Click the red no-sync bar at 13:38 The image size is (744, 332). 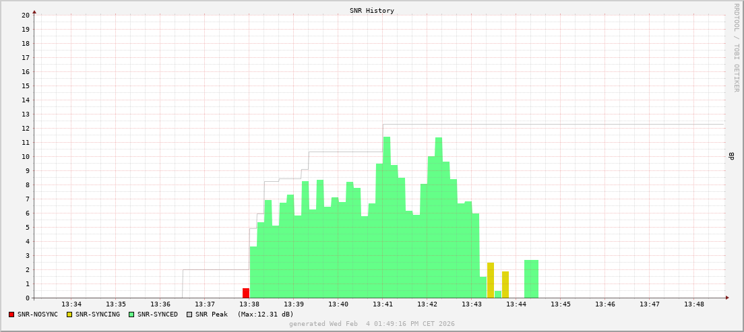[246, 293]
